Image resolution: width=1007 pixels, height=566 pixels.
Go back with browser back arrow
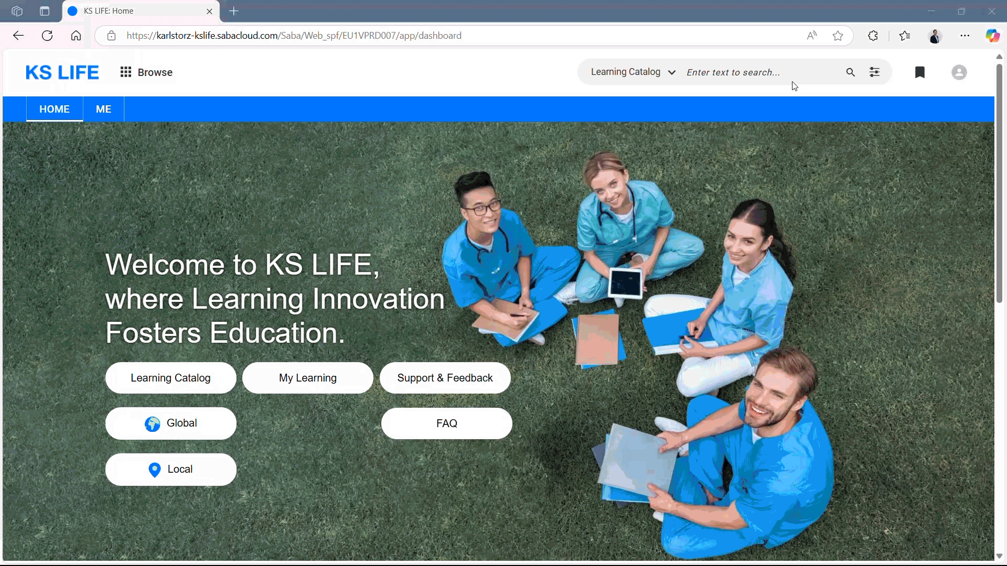click(18, 36)
